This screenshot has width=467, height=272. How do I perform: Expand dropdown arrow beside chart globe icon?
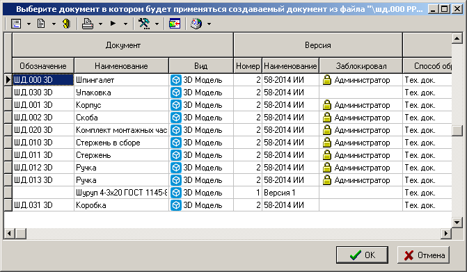pyautogui.click(x=209, y=24)
